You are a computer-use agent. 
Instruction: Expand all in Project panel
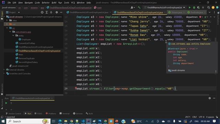(47, 12)
